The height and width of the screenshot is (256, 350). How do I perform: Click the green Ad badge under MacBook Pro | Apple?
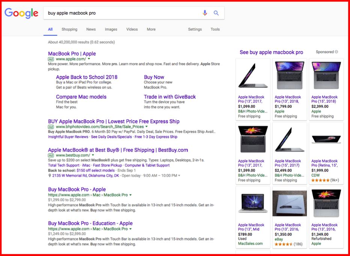50,59
